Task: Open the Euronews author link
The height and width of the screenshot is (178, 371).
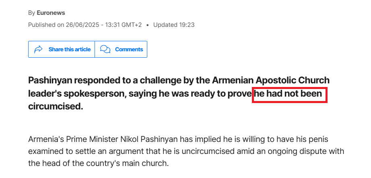Action: [x=51, y=13]
